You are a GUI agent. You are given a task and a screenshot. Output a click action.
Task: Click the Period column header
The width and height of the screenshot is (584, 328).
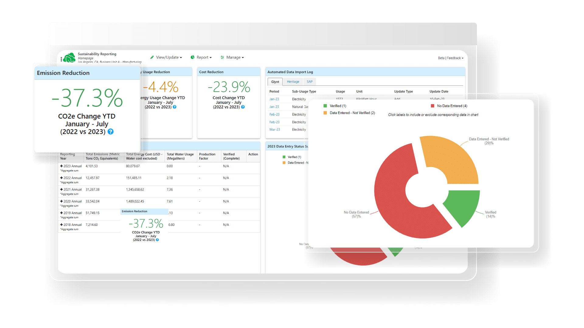[274, 91]
